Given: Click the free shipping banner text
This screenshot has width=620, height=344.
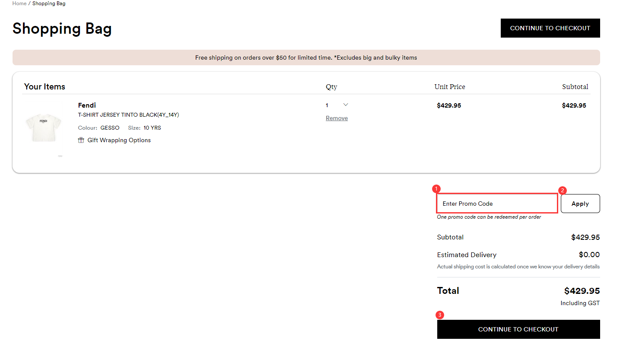Looking at the screenshot, I should pyautogui.click(x=306, y=57).
